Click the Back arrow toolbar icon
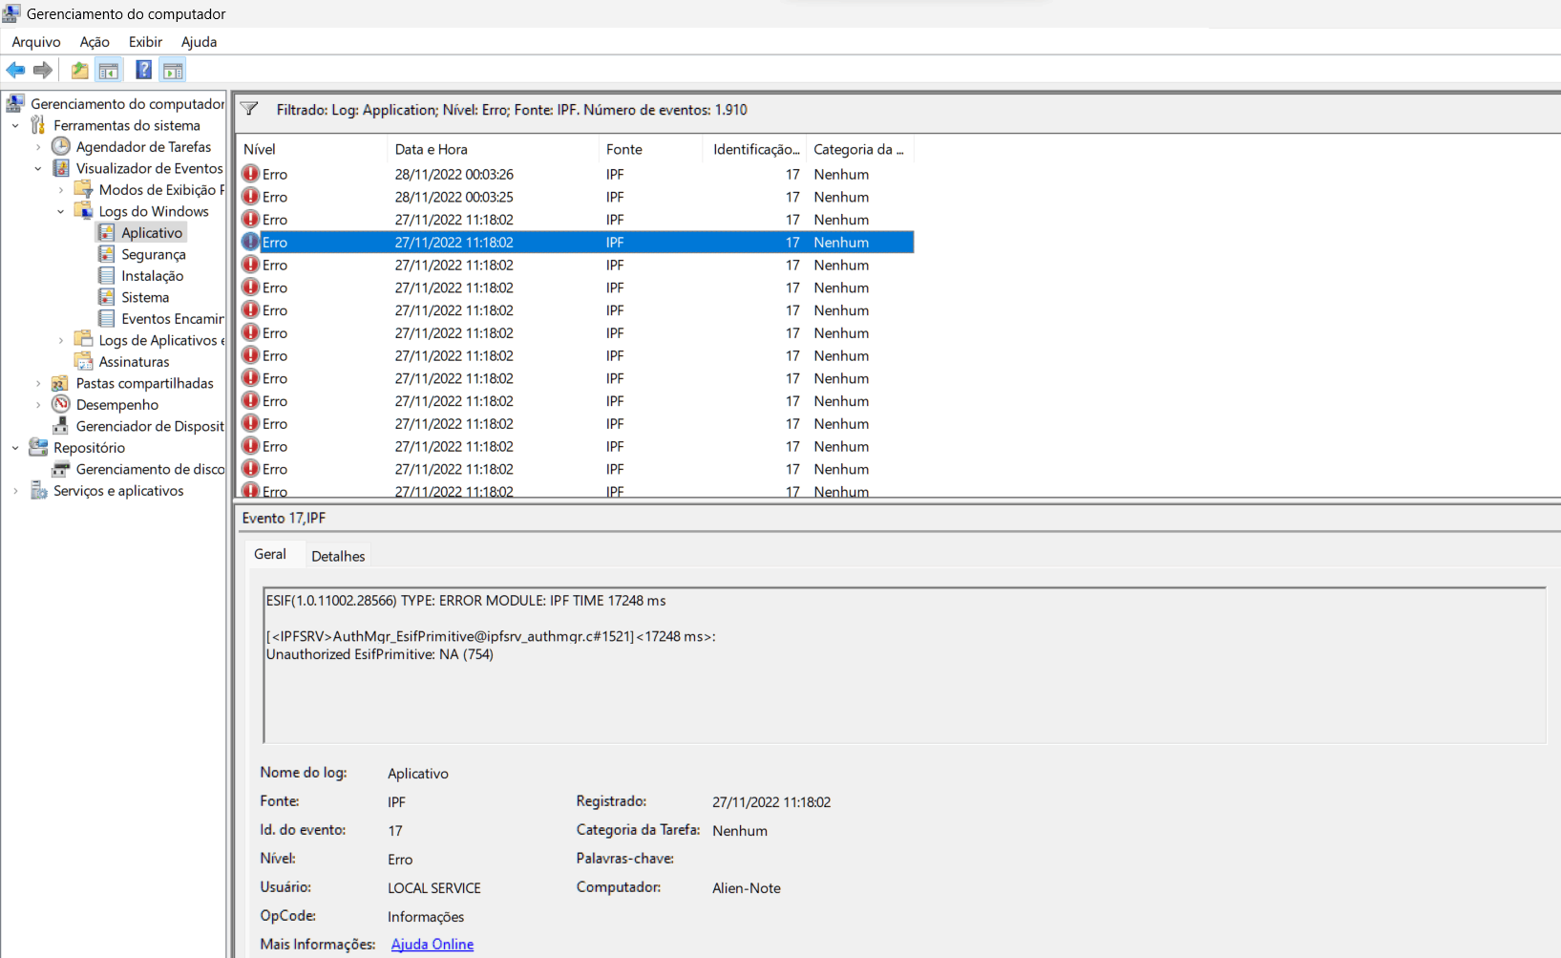Image resolution: width=1561 pixels, height=958 pixels. click(x=15, y=70)
